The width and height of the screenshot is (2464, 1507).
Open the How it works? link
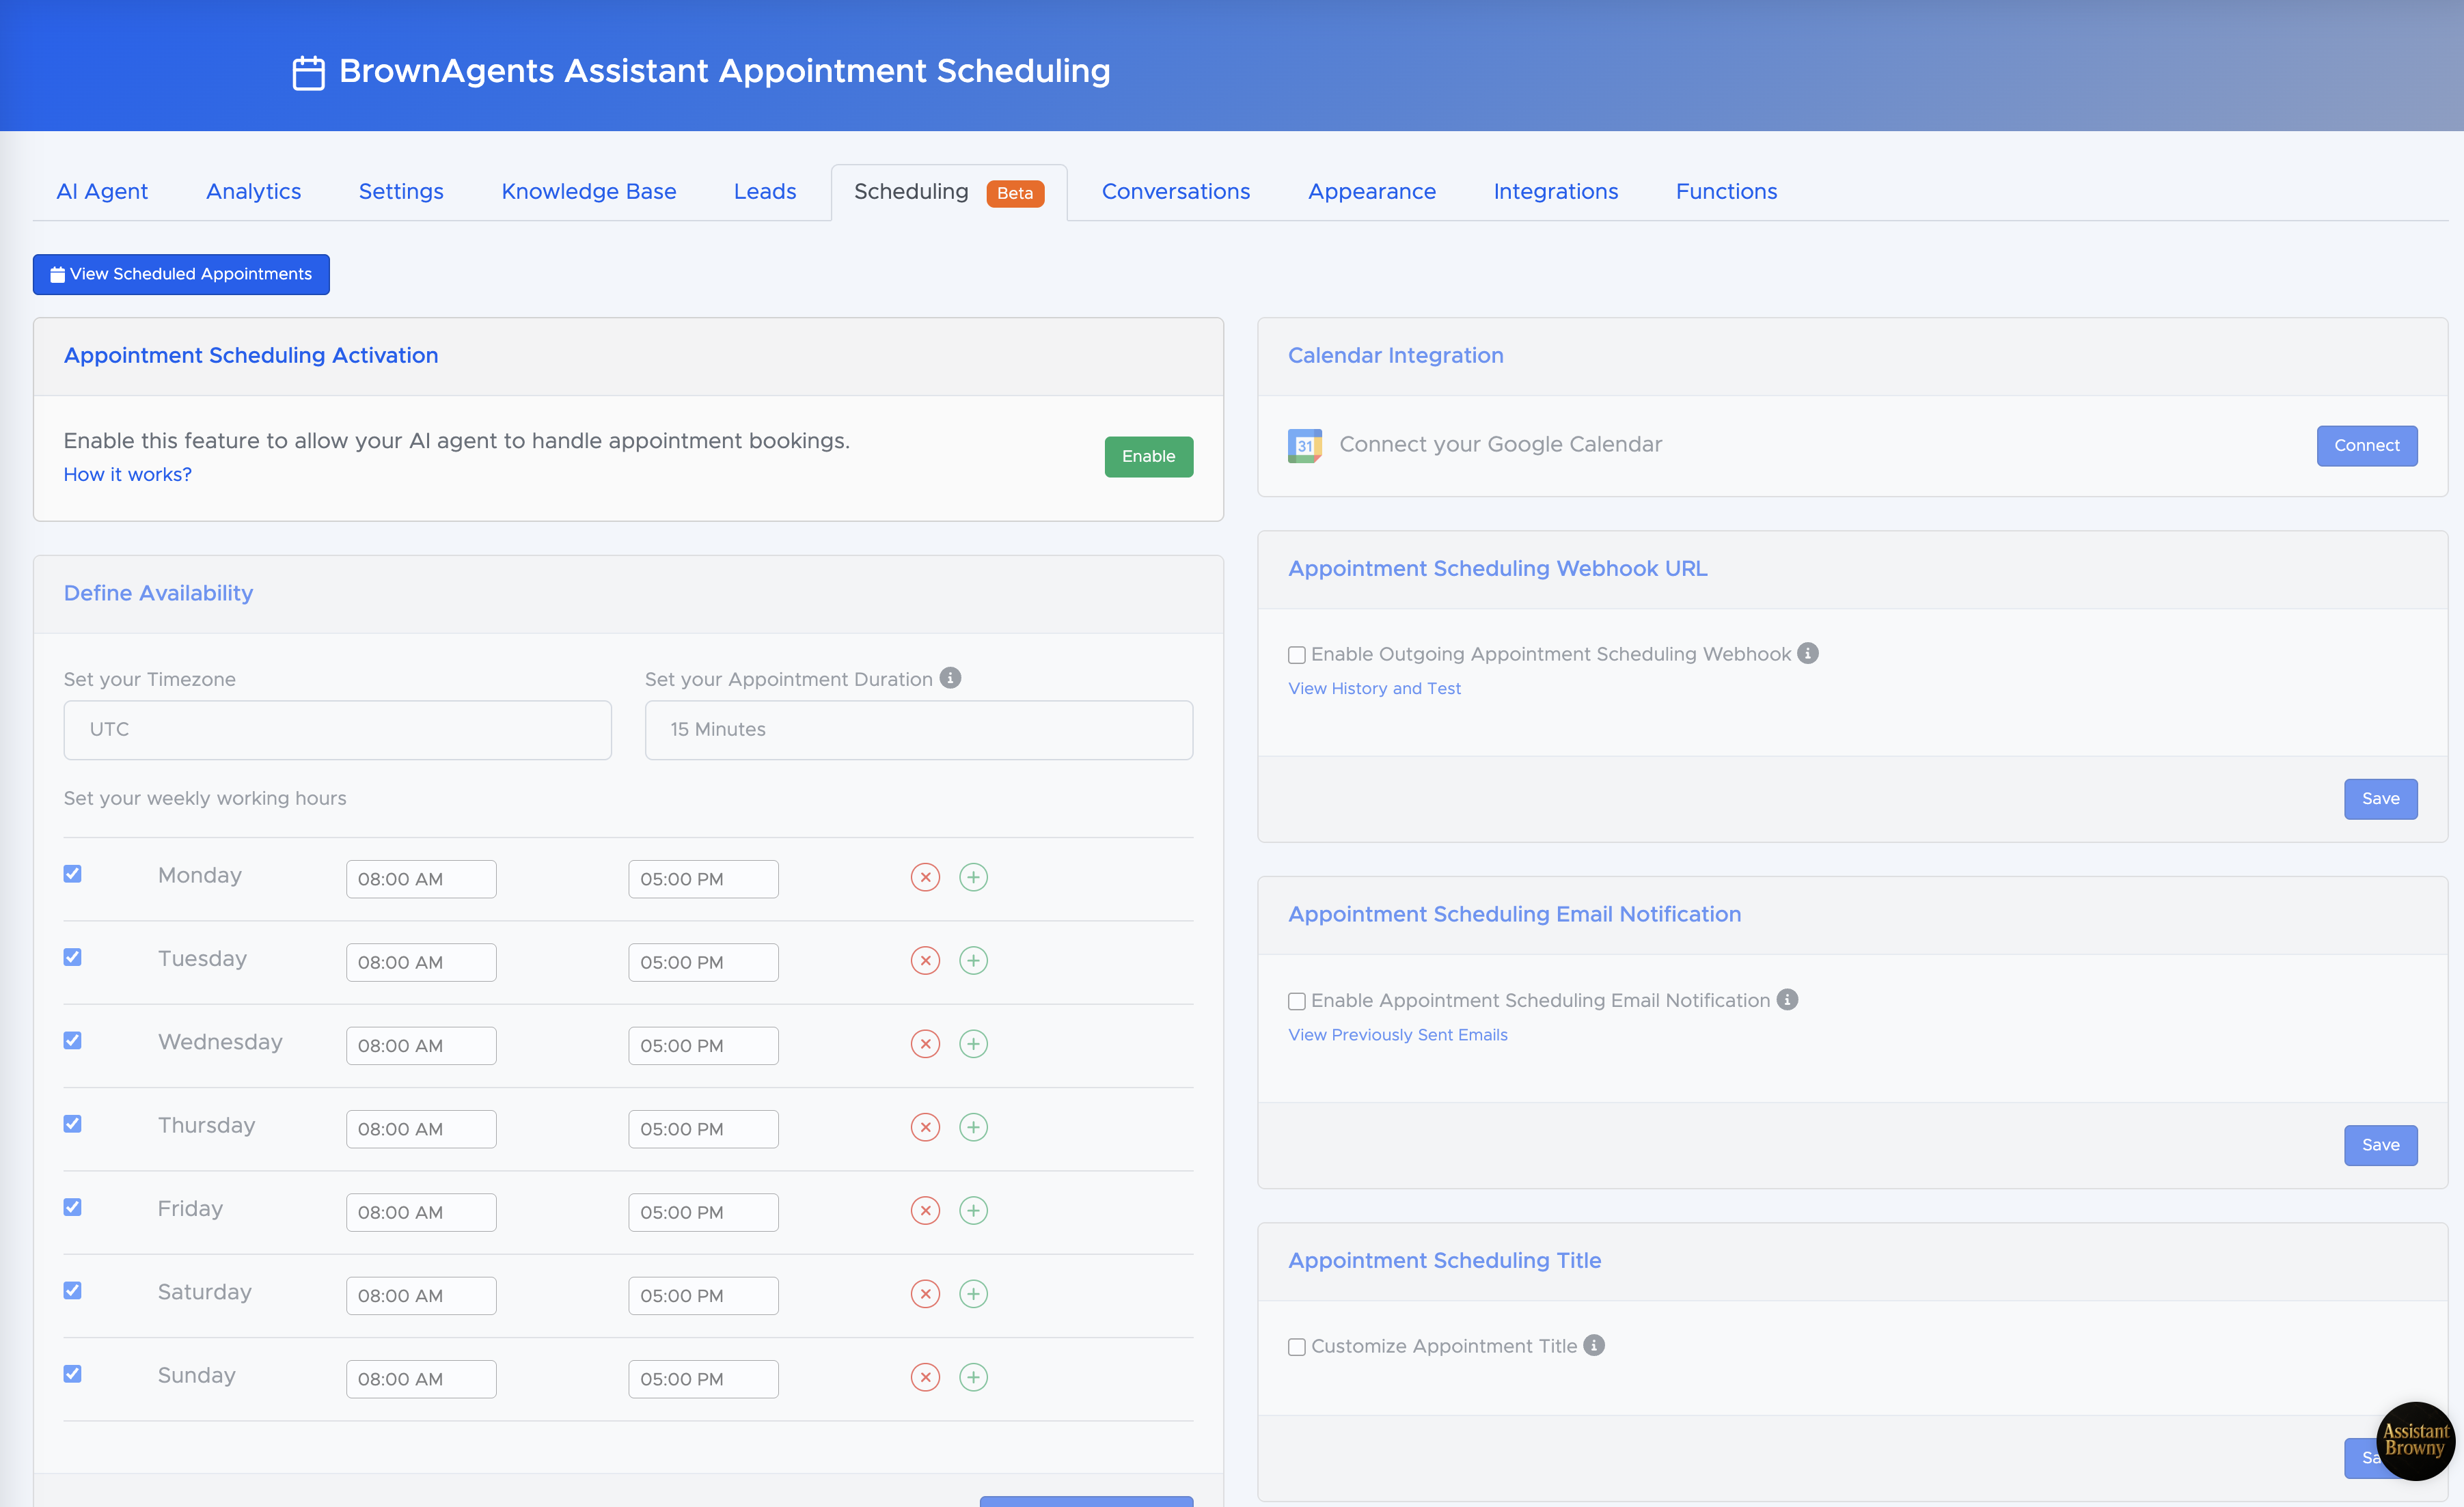click(127, 474)
